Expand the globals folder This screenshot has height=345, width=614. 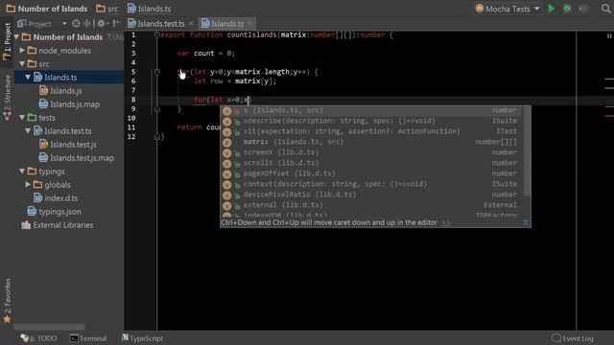pos(28,185)
